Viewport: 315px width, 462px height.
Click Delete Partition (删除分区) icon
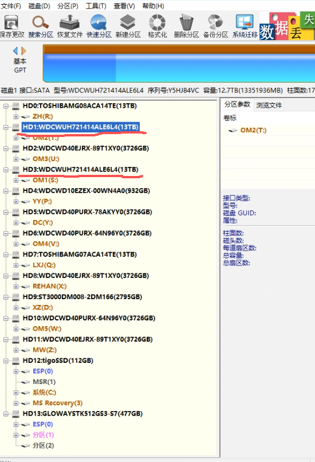[x=186, y=26]
